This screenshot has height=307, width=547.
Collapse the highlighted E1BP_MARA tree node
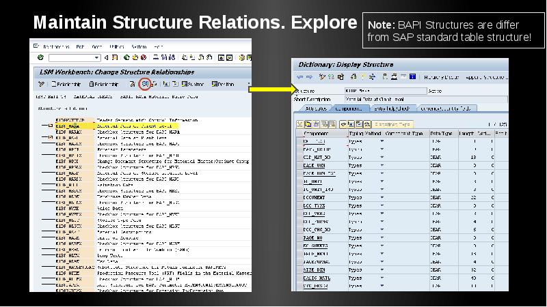(51, 126)
